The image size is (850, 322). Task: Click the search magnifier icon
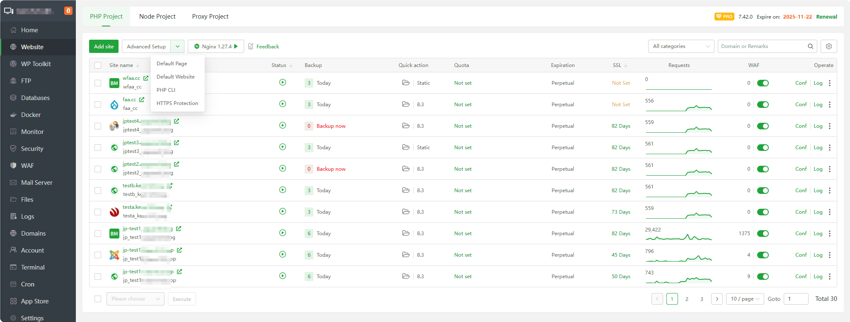coord(810,46)
